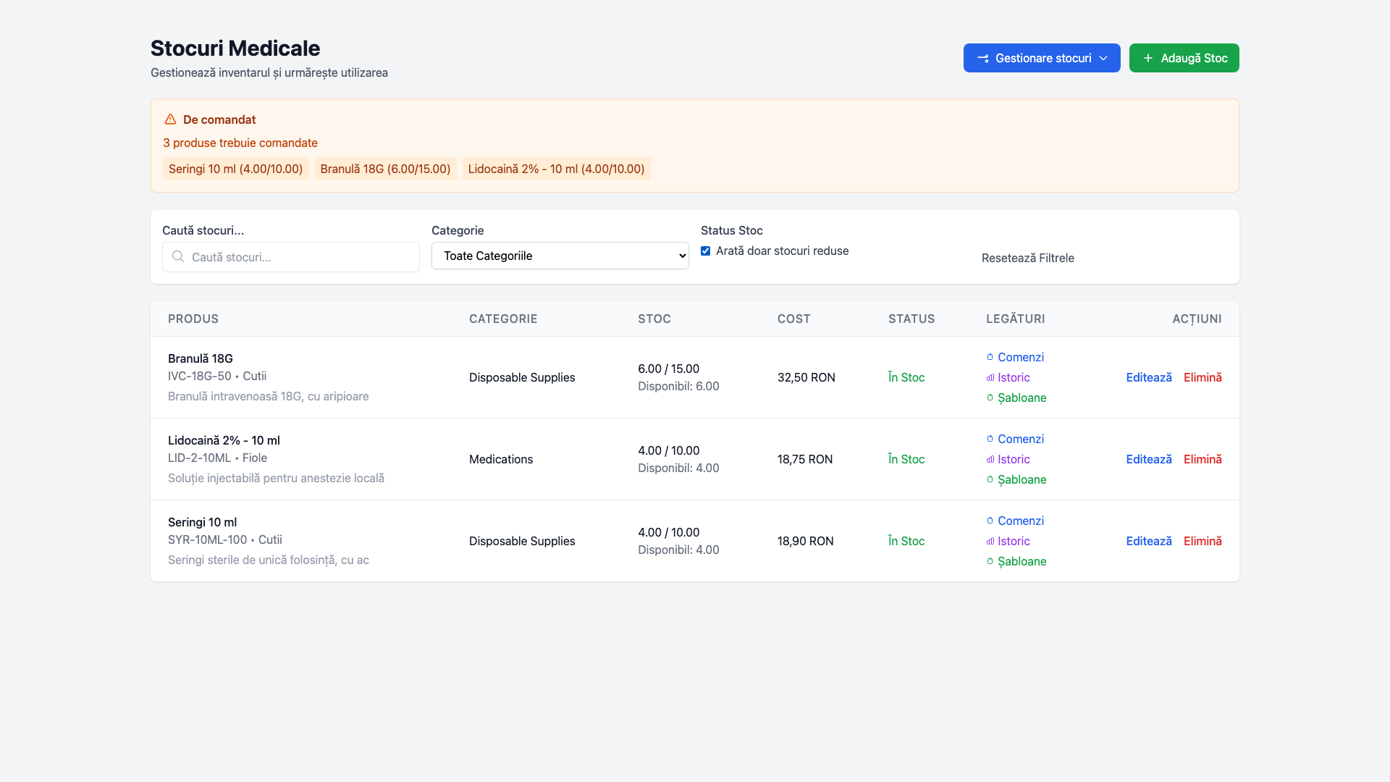
Task: Click the STOC column header
Action: tap(654, 319)
